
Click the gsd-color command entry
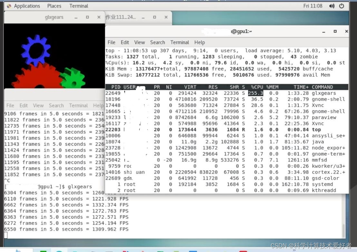pos(325,178)
